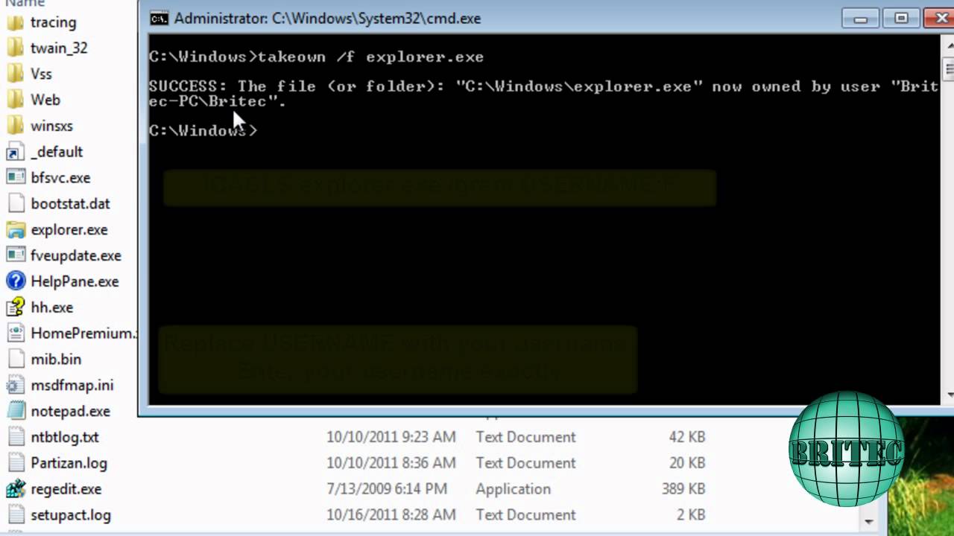Click the cmd.exe window title text

pos(327,19)
